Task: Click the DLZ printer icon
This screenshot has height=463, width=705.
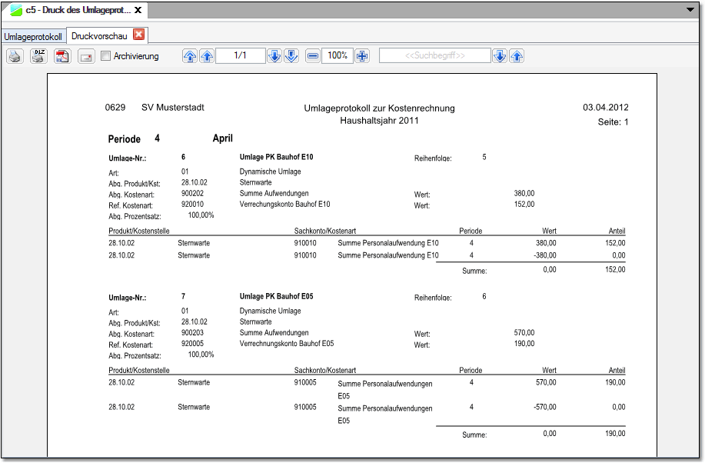Action: [x=38, y=56]
